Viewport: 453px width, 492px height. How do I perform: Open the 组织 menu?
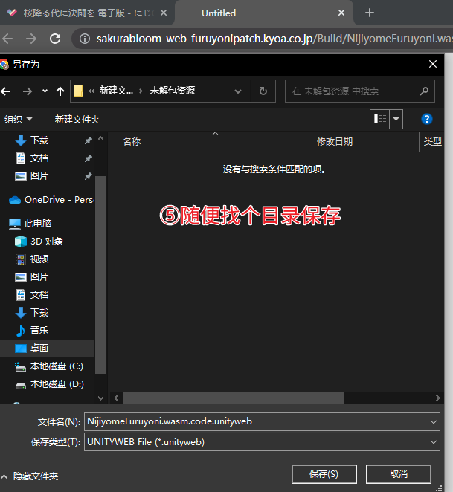pos(18,119)
